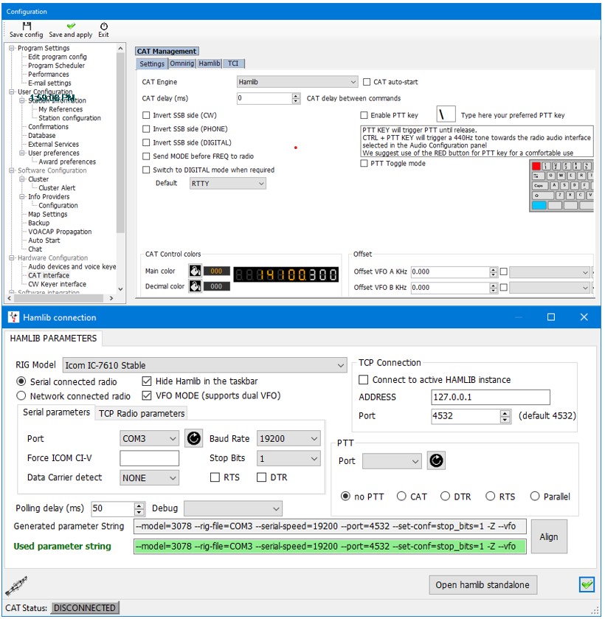Select Network connected radio option
605x619 pixels.
(x=21, y=395)
